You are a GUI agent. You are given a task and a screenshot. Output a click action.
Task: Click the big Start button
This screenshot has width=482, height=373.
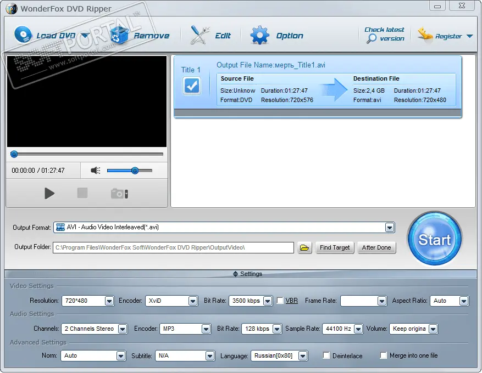434,239
